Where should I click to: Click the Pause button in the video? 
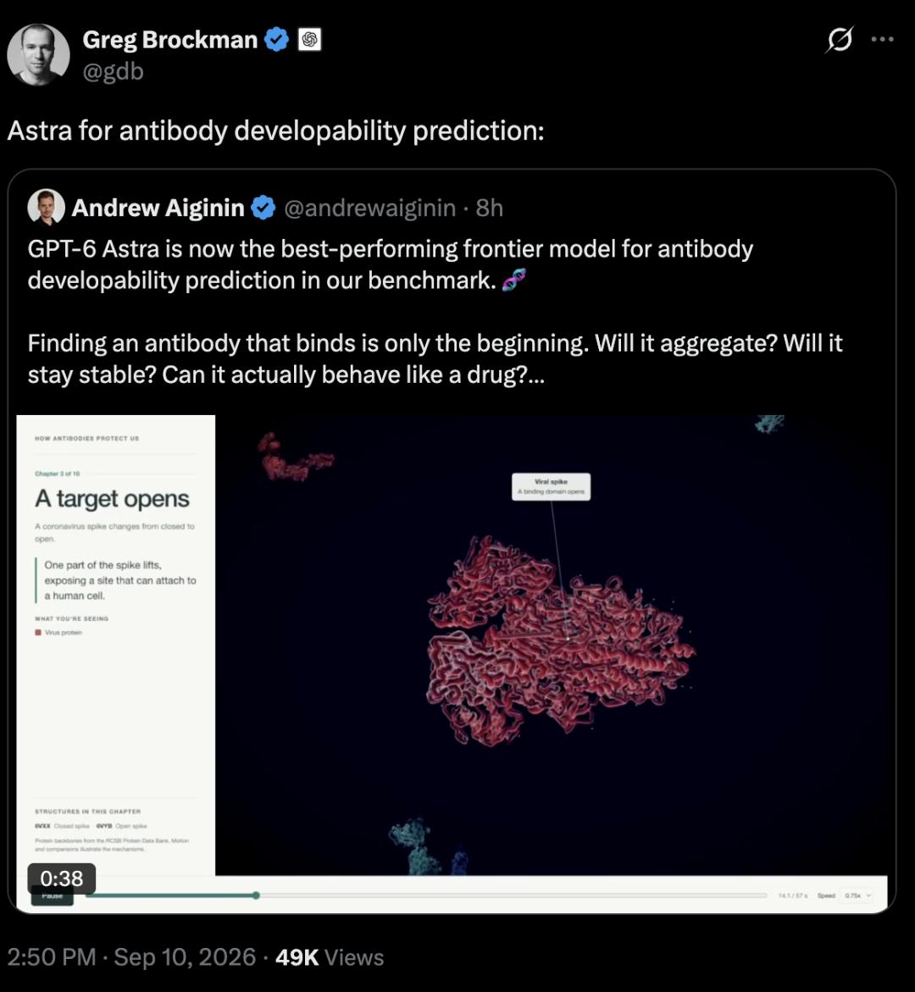[x=53, y=895]
